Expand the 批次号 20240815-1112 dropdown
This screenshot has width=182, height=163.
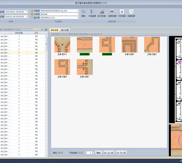pos(78,18)
